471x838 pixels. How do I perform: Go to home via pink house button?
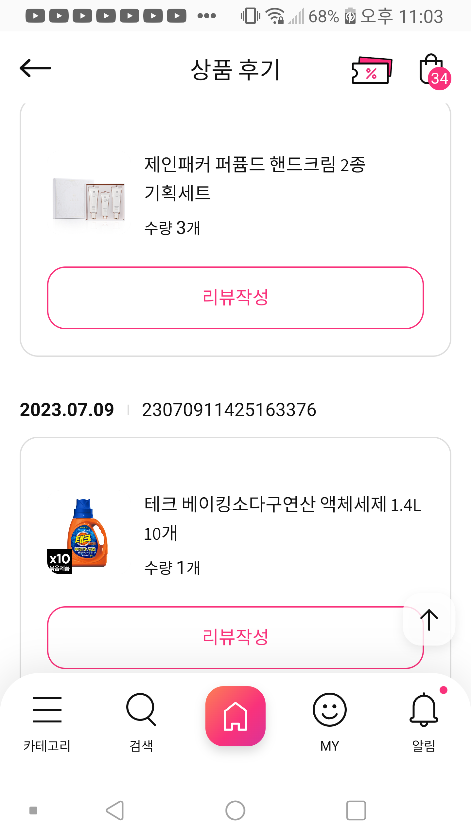tap(235, 716)
